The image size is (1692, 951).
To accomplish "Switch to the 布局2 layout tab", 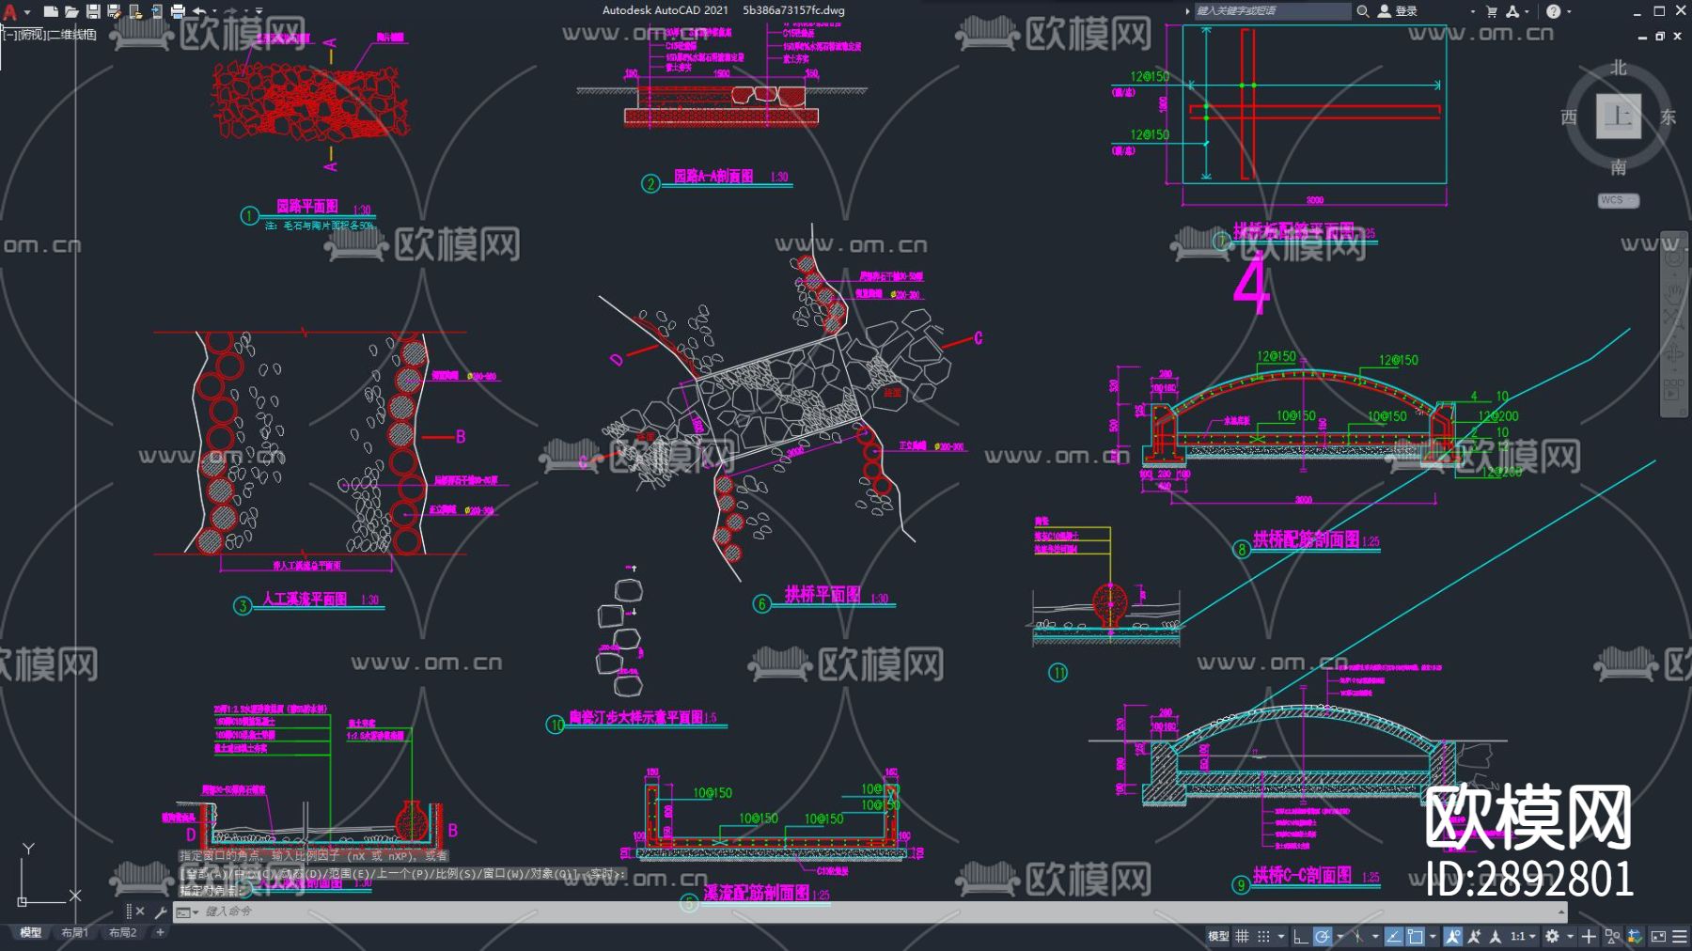I will click(122, 933).
